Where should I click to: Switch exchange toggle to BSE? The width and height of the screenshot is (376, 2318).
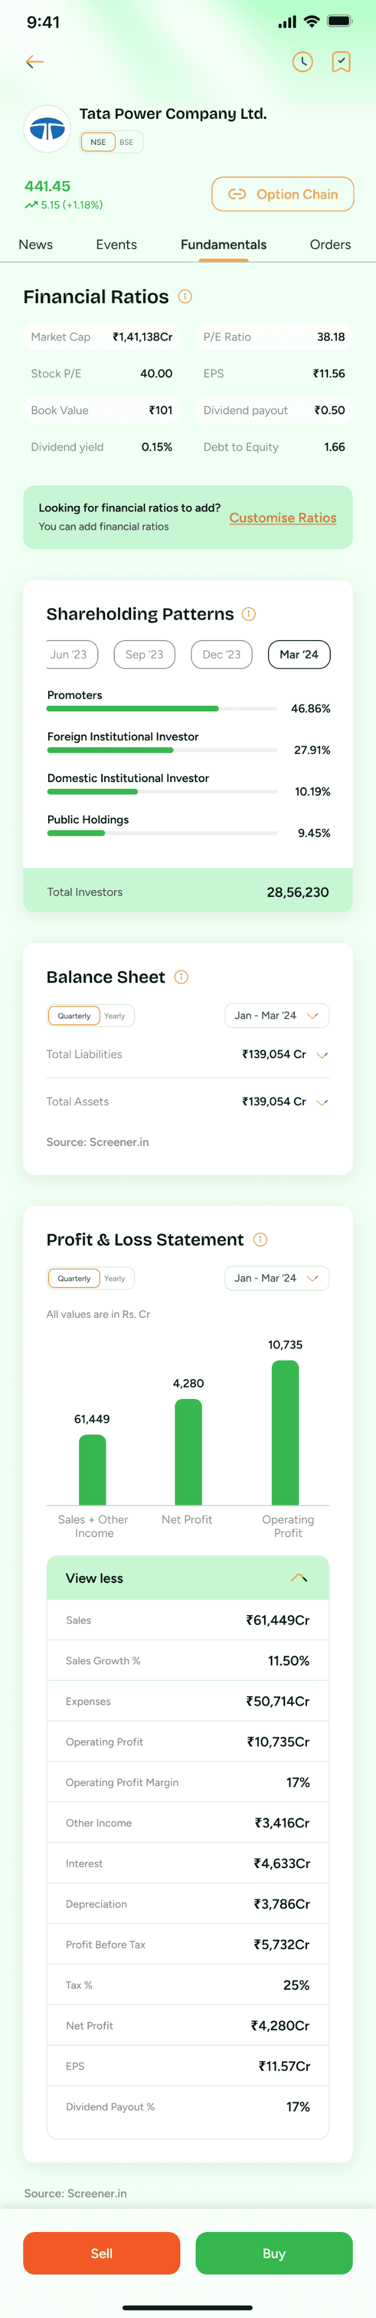coord(127,142)
